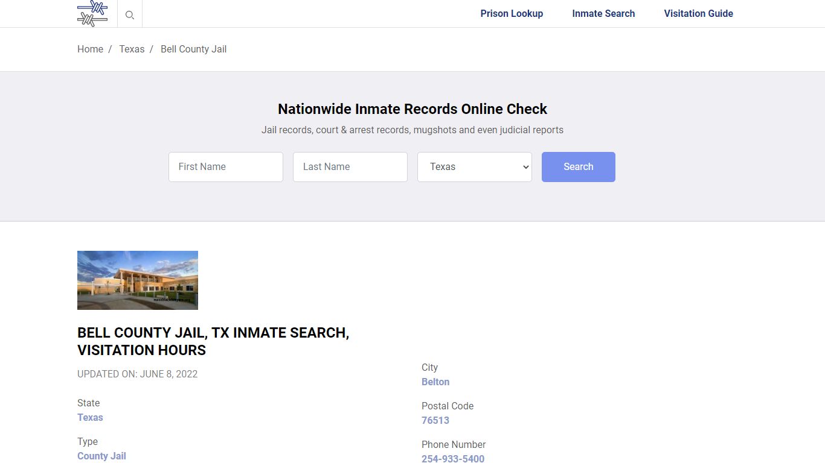Focus the Last Name input field
The width and height of the screenshot is (825, 463).
pyautogui.click(x=350, y=167)
